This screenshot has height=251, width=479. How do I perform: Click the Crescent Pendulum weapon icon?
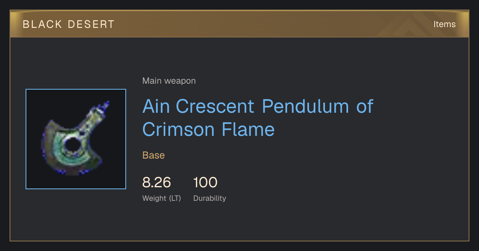click(76, 139)
